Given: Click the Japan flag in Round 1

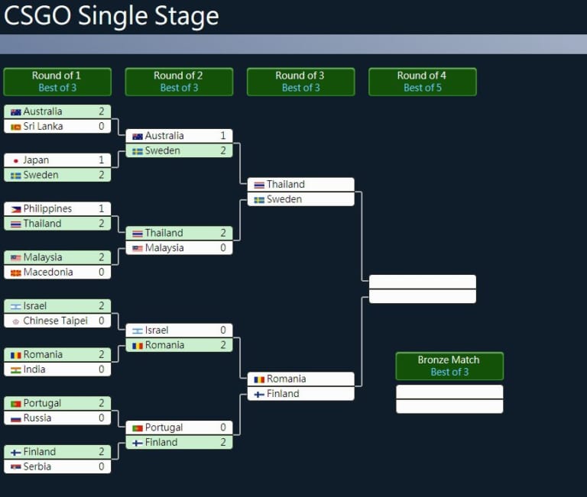Looking at the screenshot, I should (16, 161).
